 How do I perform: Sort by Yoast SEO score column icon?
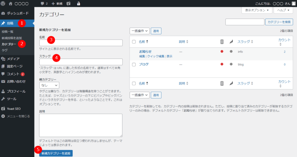click(x=222, y=42)
